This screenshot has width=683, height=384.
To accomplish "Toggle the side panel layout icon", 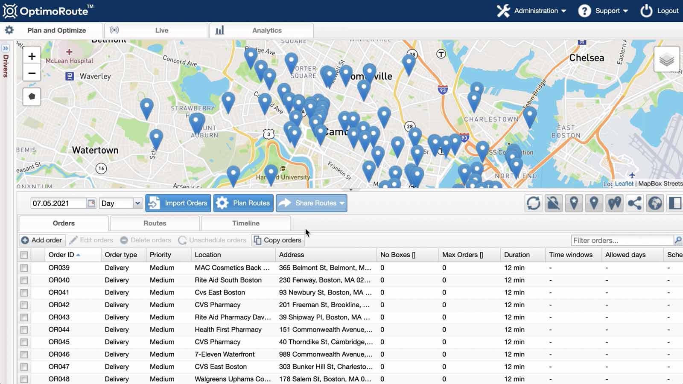I will coord(675,203).
